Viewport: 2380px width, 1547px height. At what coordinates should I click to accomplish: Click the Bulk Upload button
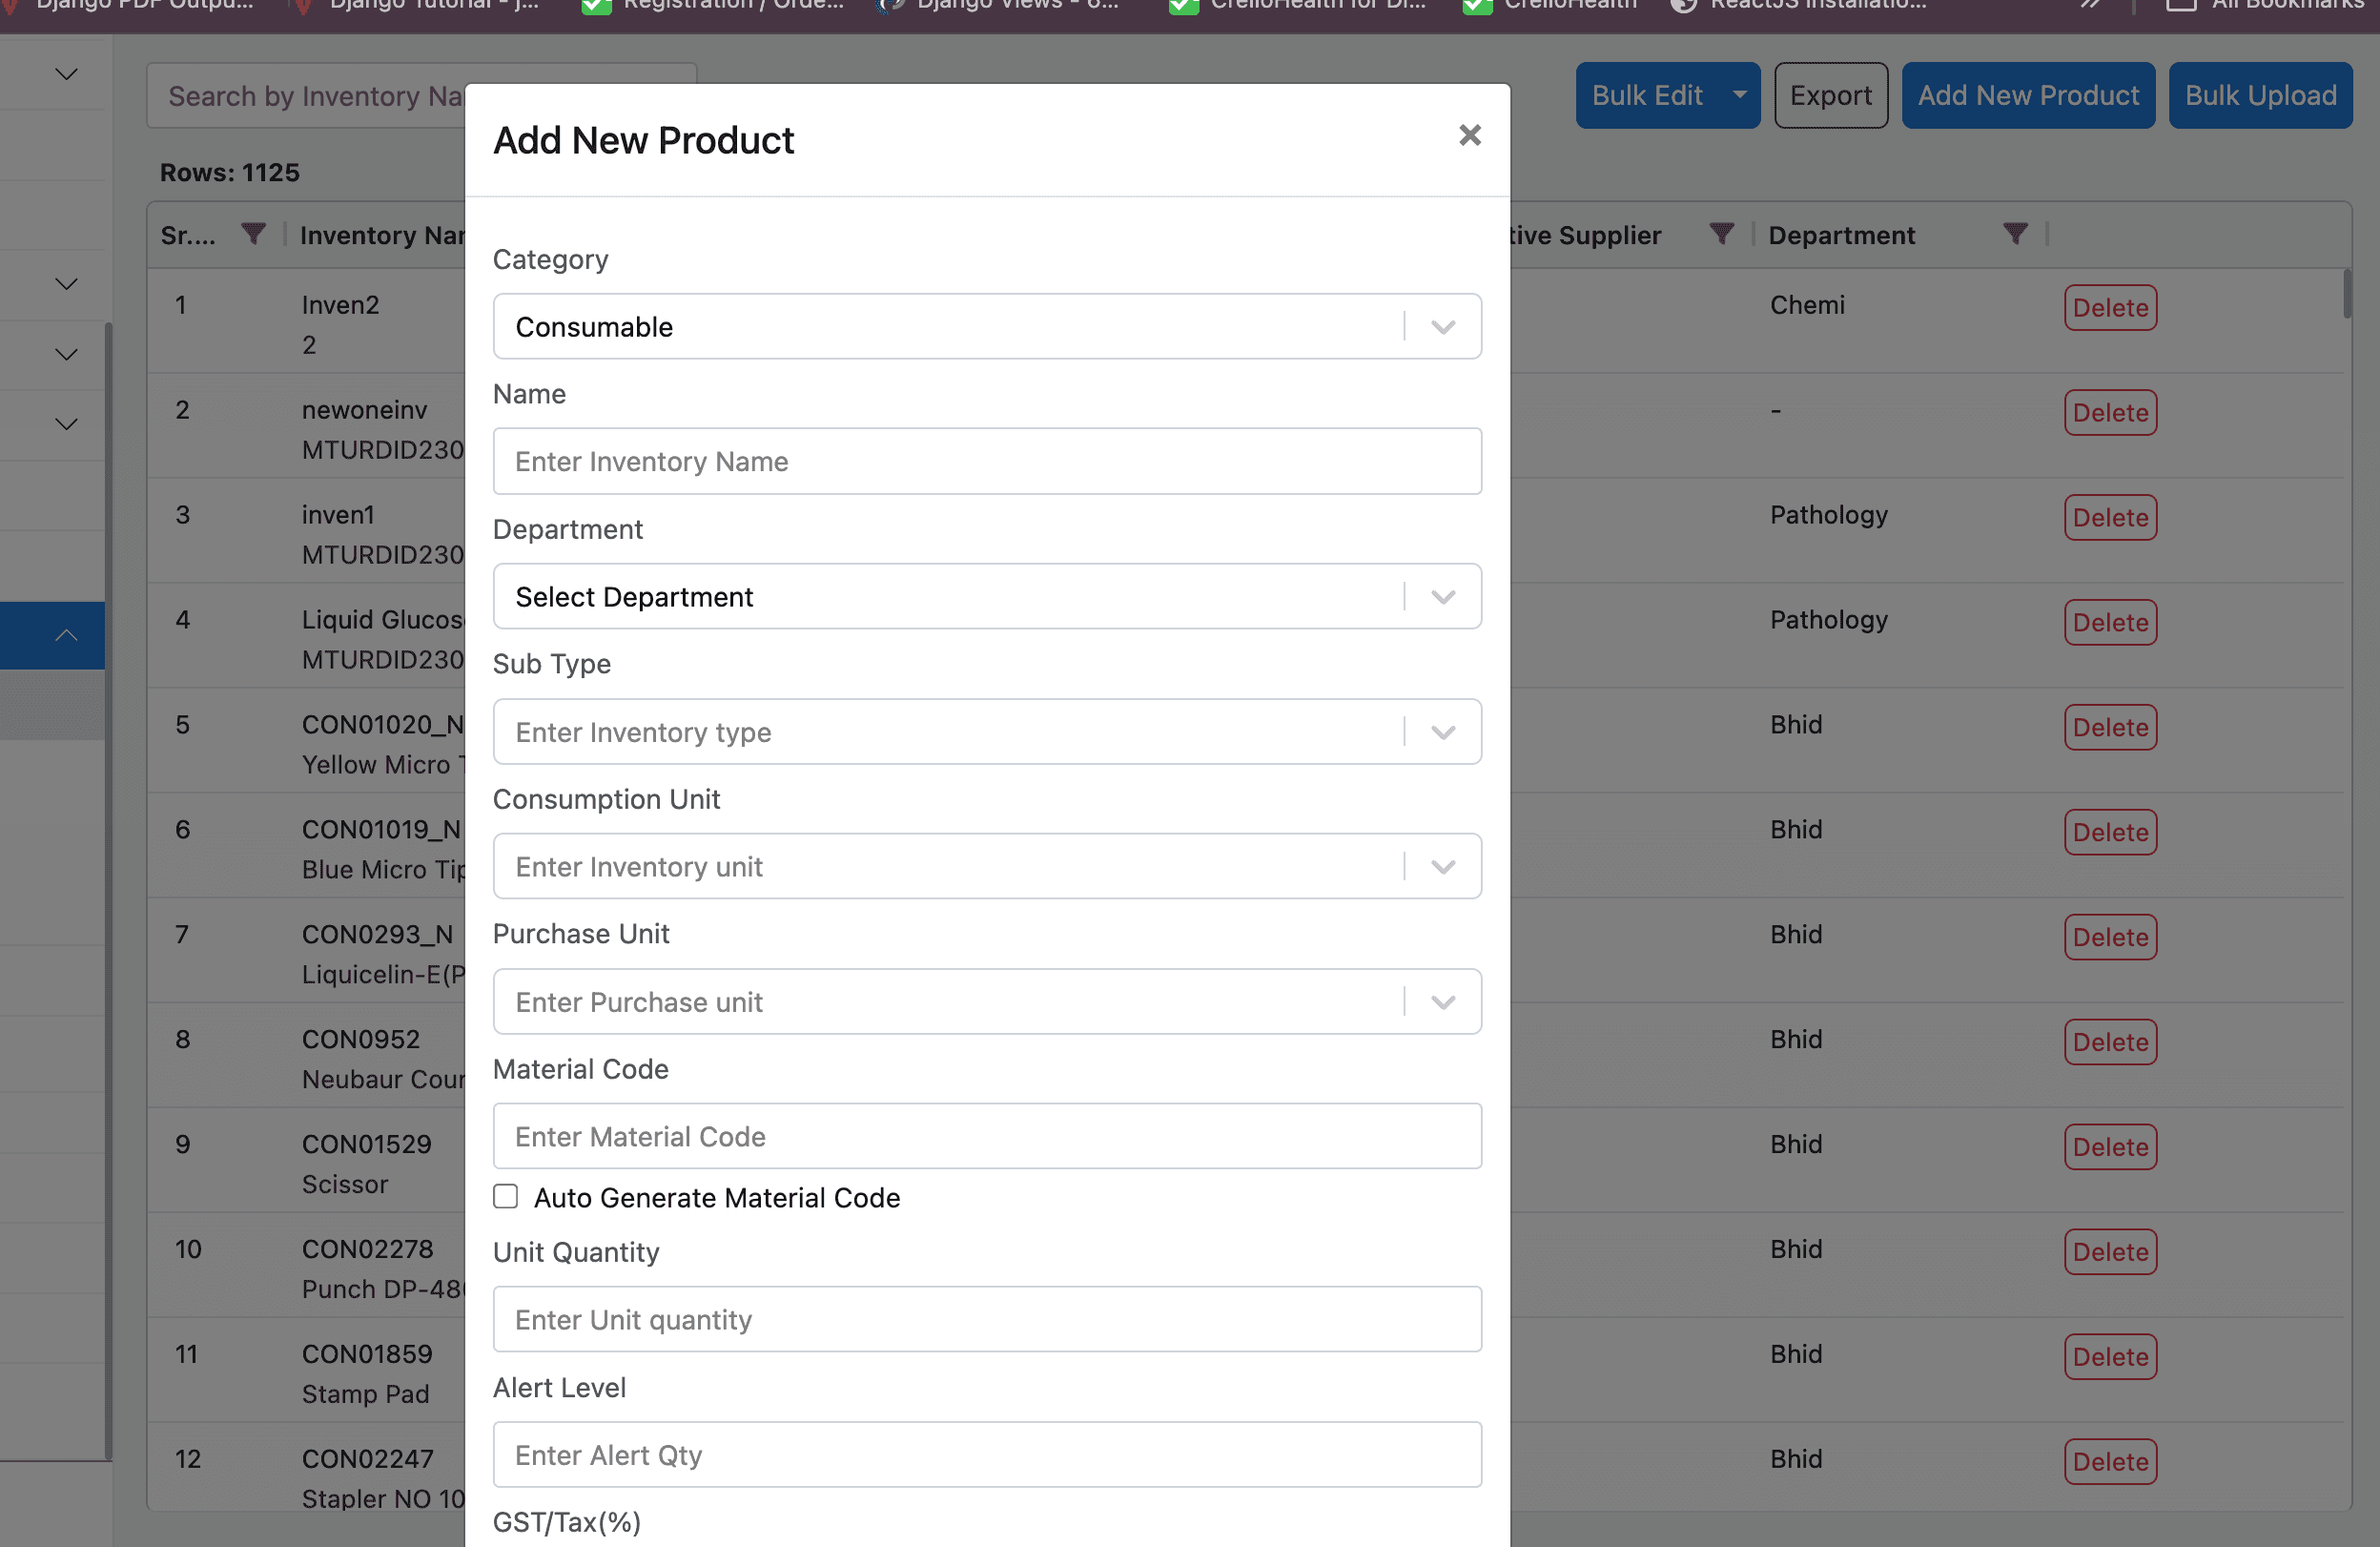[x=2260, y=96]
